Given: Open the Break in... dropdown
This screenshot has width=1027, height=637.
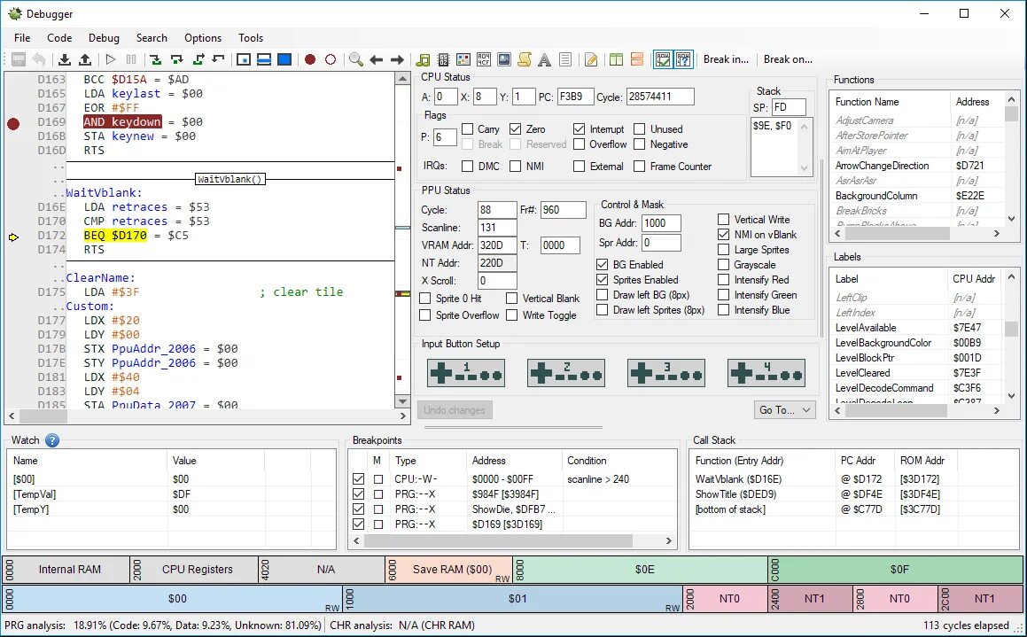Looking at the screenshot, I should [726, 59].
